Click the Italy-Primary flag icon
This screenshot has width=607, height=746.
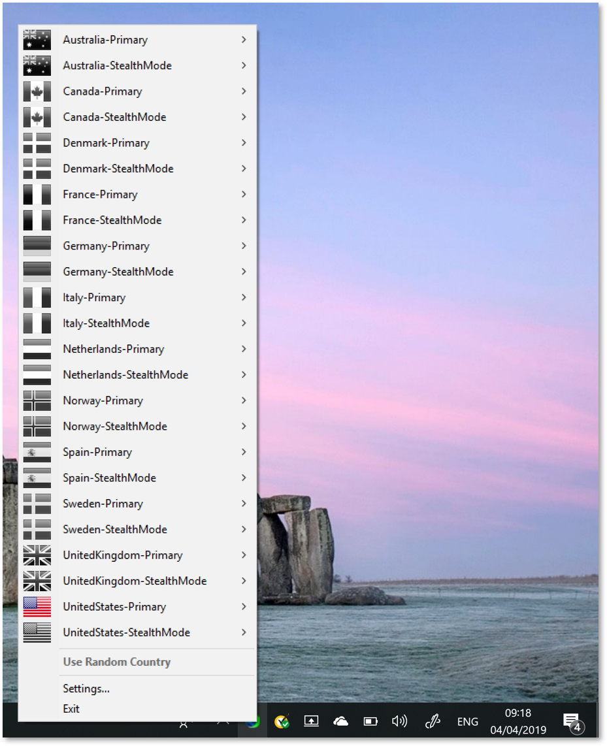[37, 297]
